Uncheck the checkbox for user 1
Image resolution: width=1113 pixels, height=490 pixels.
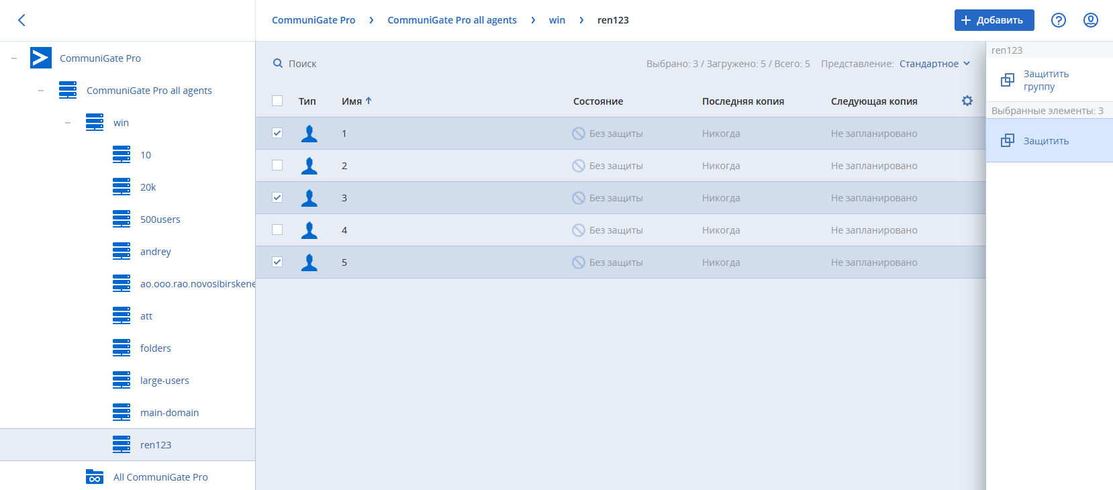pyautogui.click(x=277, y=134)
